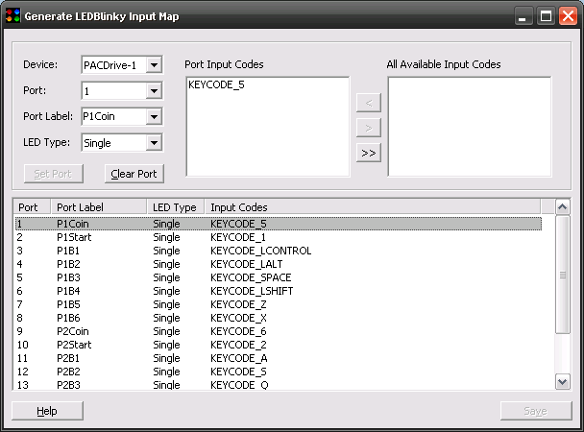Click the Save button
Viewport: 584px width, 432px height.
tap(536, 411)
